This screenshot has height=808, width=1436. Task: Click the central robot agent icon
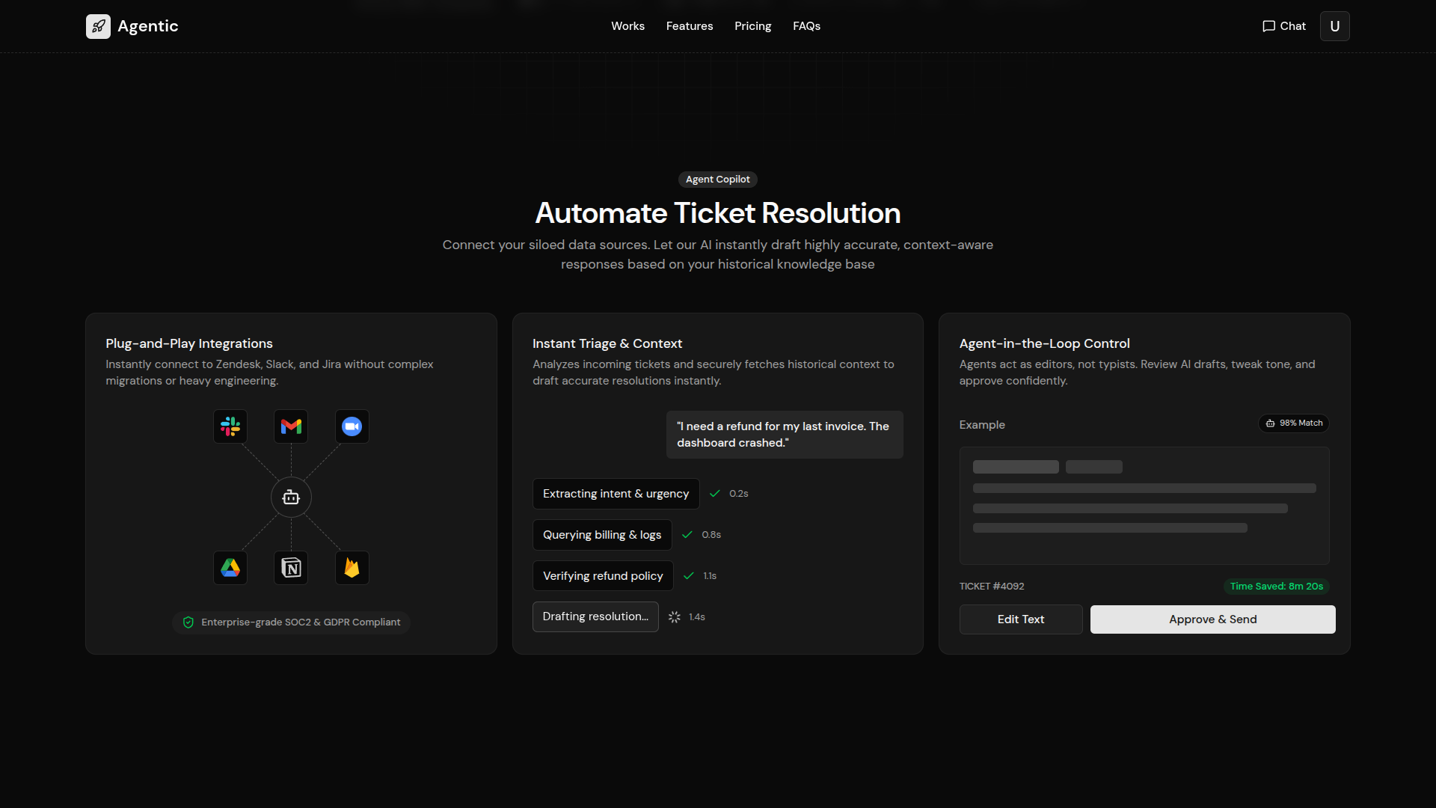[291, 498]
